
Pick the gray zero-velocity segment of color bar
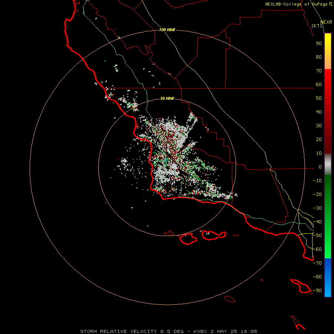tap(328, 164)
